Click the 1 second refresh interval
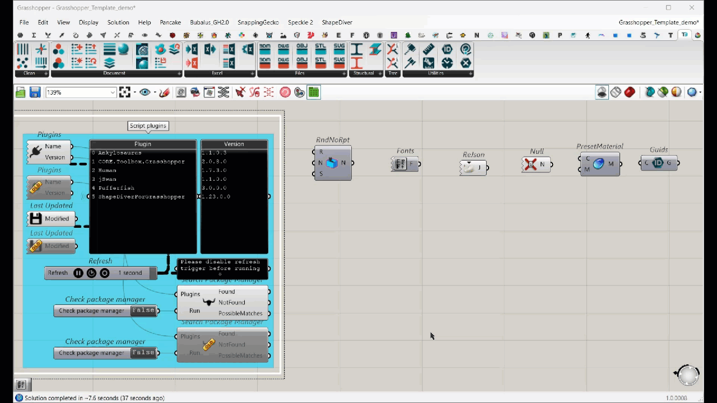This screenshot has height=403, width=717. (x=130, y=273)
